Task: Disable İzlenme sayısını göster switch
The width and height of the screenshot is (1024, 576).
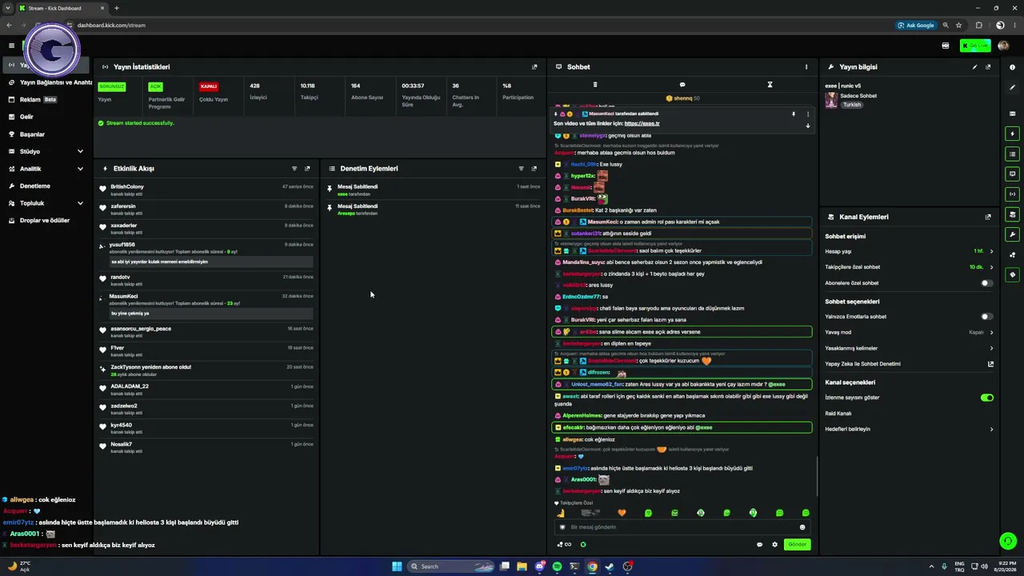Action: point(987,398)
